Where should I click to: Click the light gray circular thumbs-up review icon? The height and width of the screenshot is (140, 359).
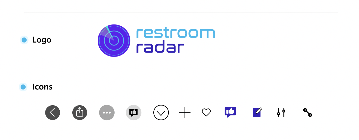tap(134, 113)
